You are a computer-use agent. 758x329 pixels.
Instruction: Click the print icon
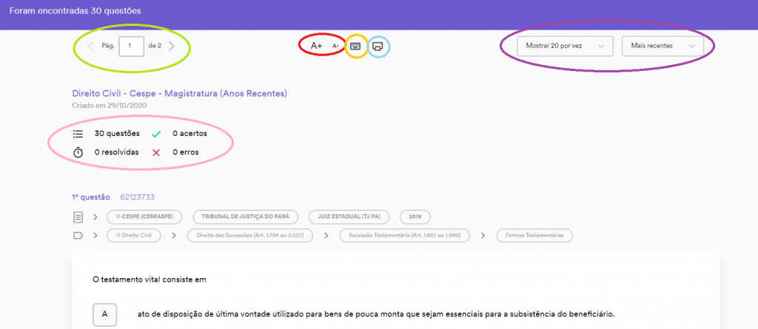pos(378,47)
